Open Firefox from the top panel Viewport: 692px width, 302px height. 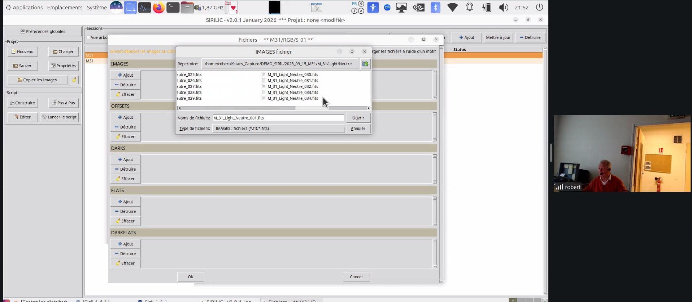click(x=158, y=8)
